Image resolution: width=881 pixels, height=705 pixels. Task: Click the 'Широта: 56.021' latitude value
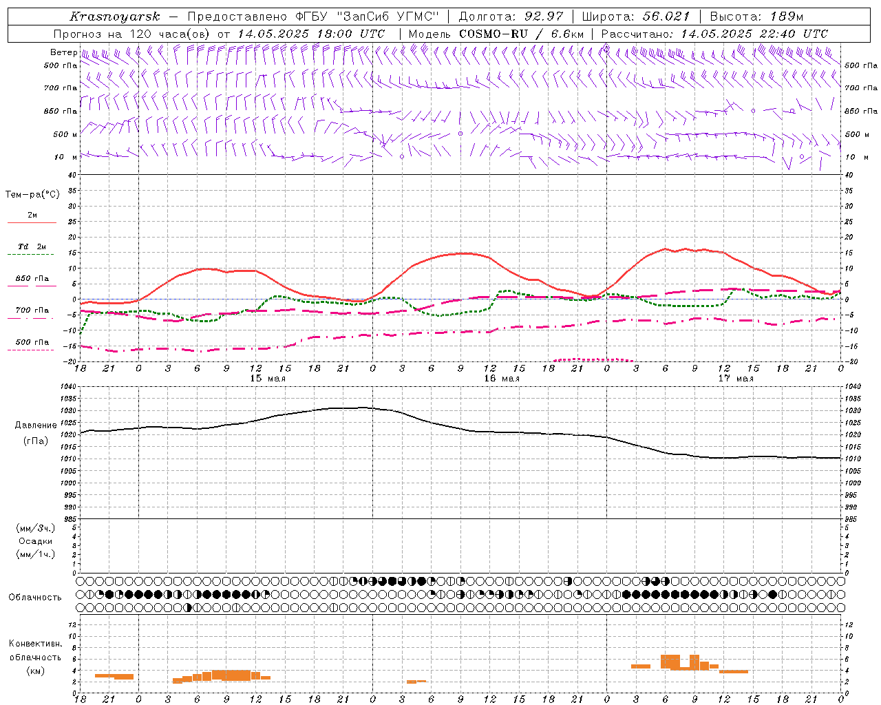click(x=635, y=17)
